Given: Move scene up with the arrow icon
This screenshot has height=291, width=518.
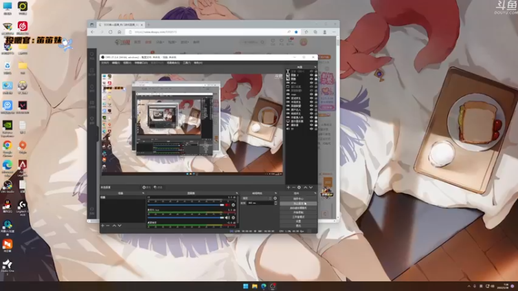Looking at the screenshot, I should 115,226.
